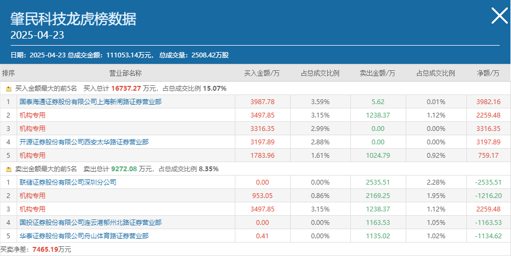Select the buy amount 1783.96

click(x=262, y=155)
